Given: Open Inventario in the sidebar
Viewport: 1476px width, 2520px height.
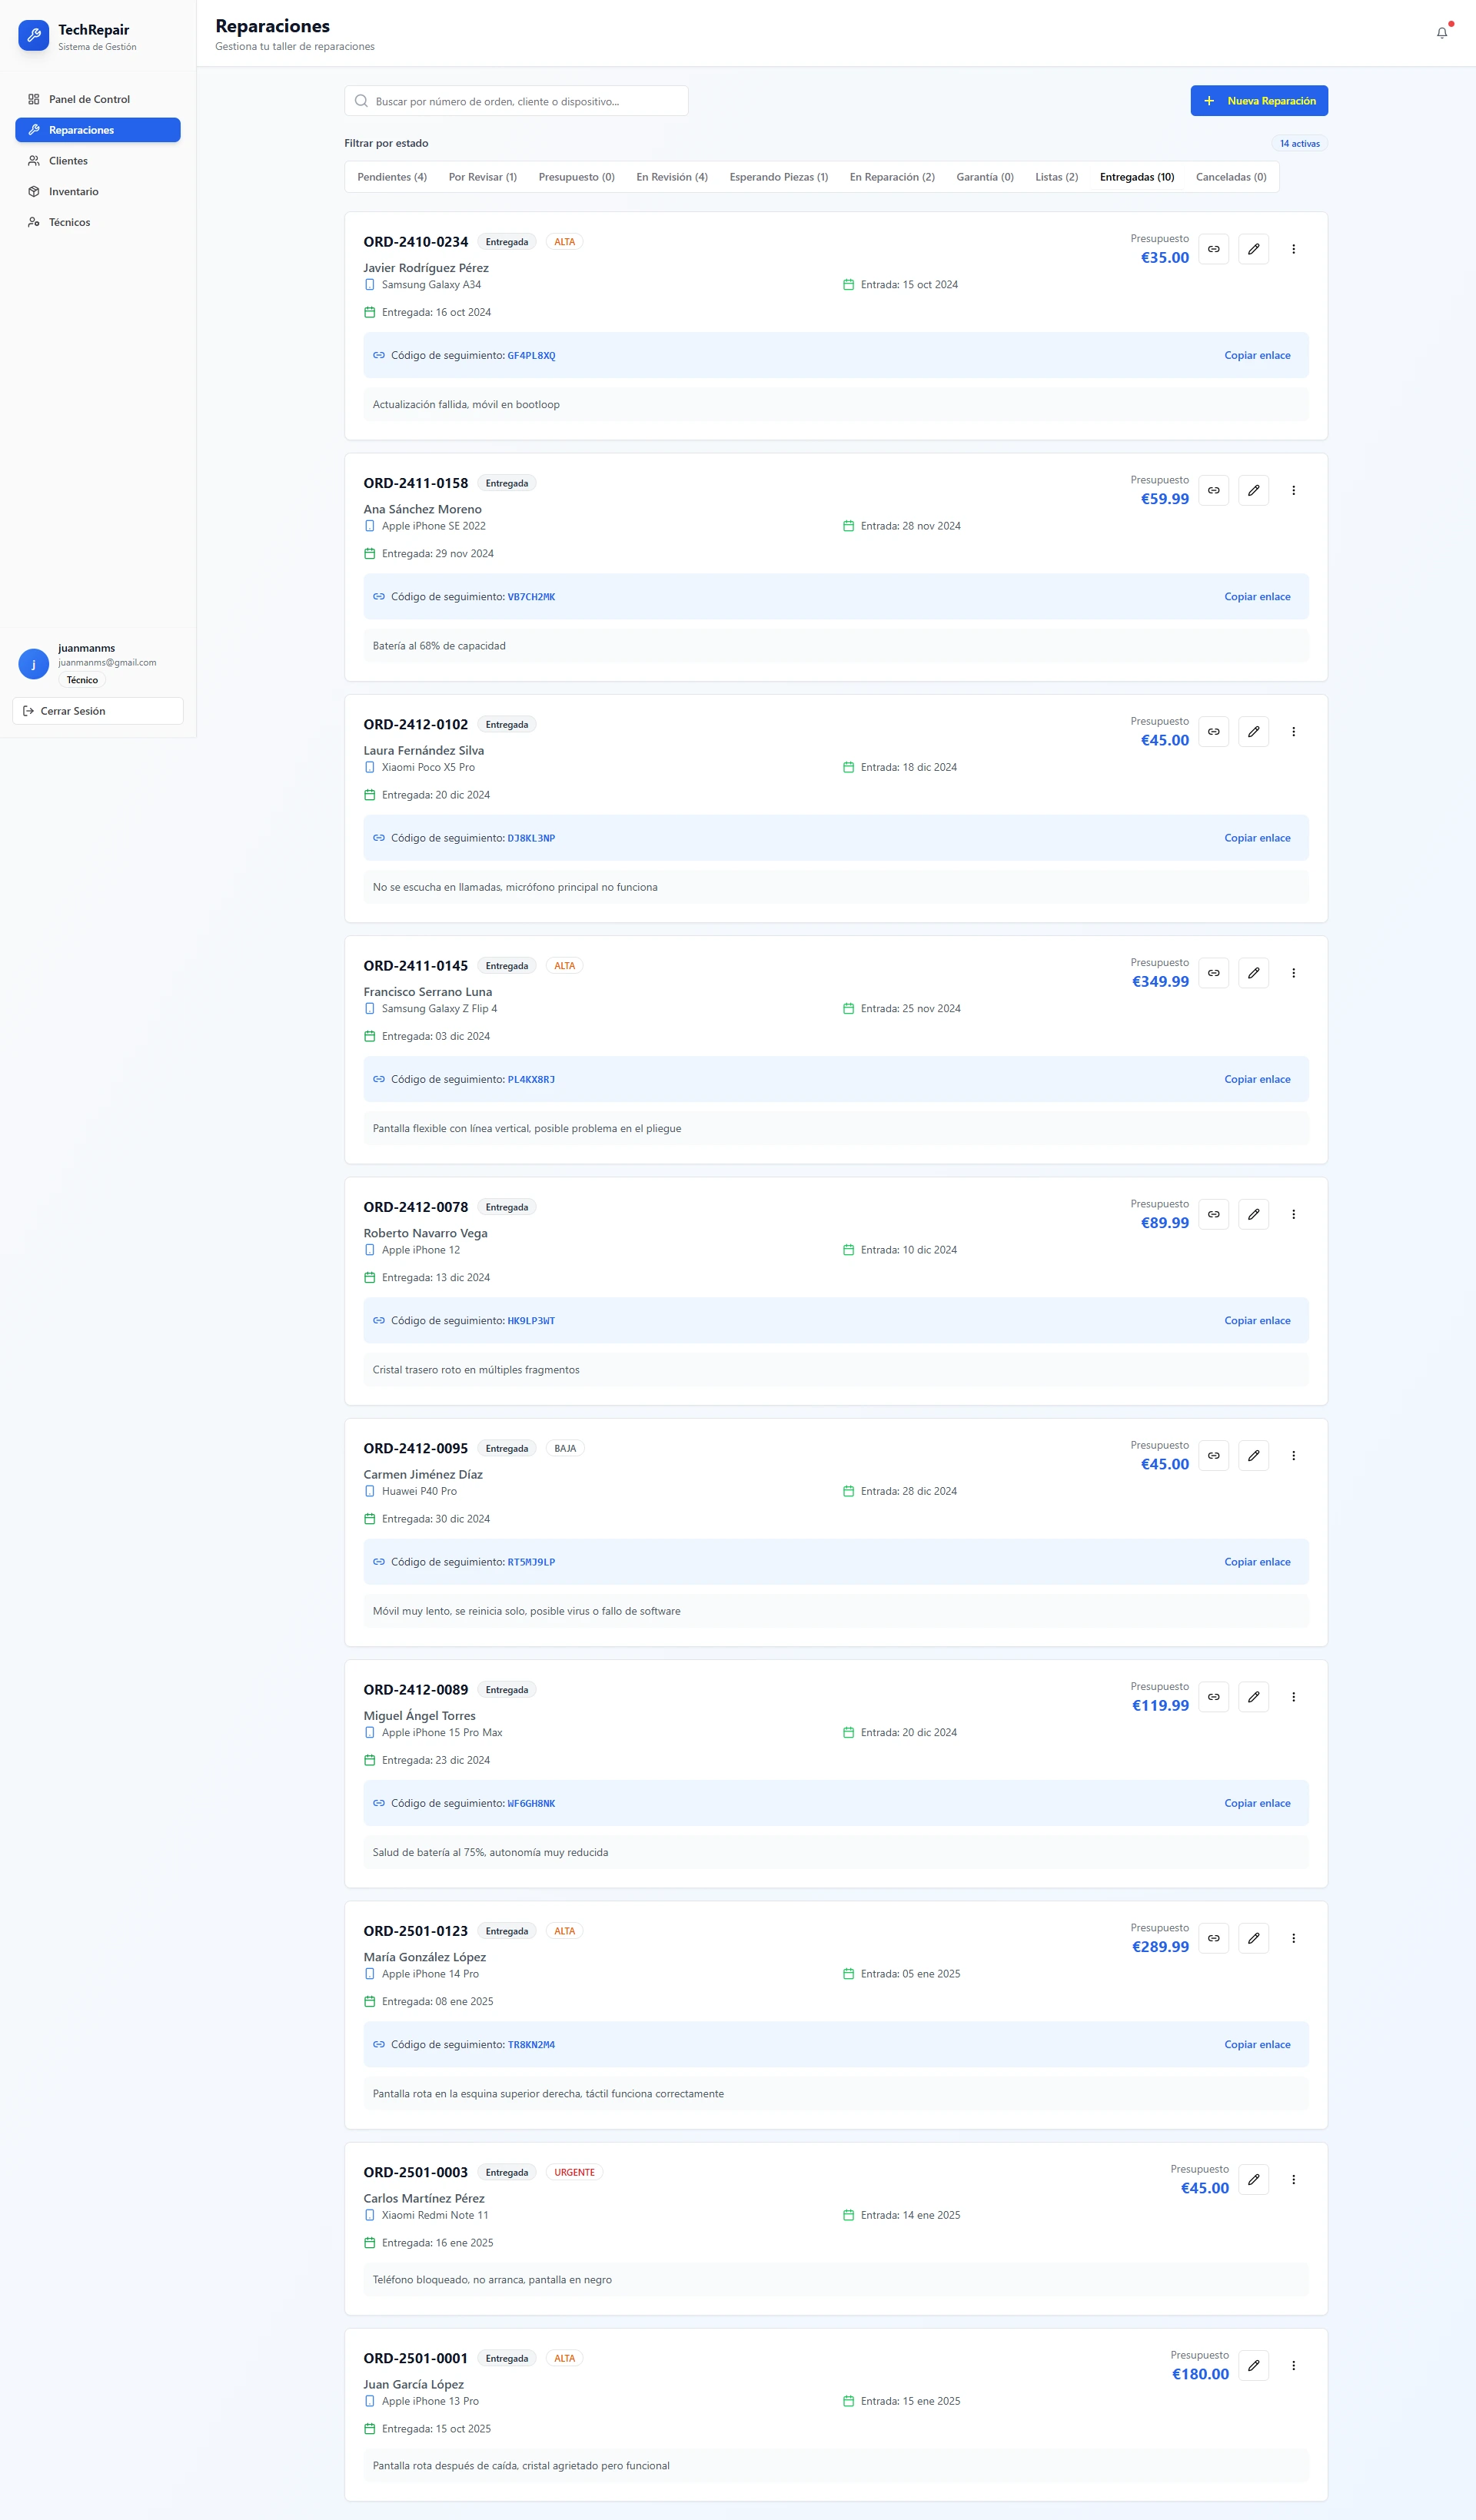Looking at the screenshot, I should [x=98, y=192].
